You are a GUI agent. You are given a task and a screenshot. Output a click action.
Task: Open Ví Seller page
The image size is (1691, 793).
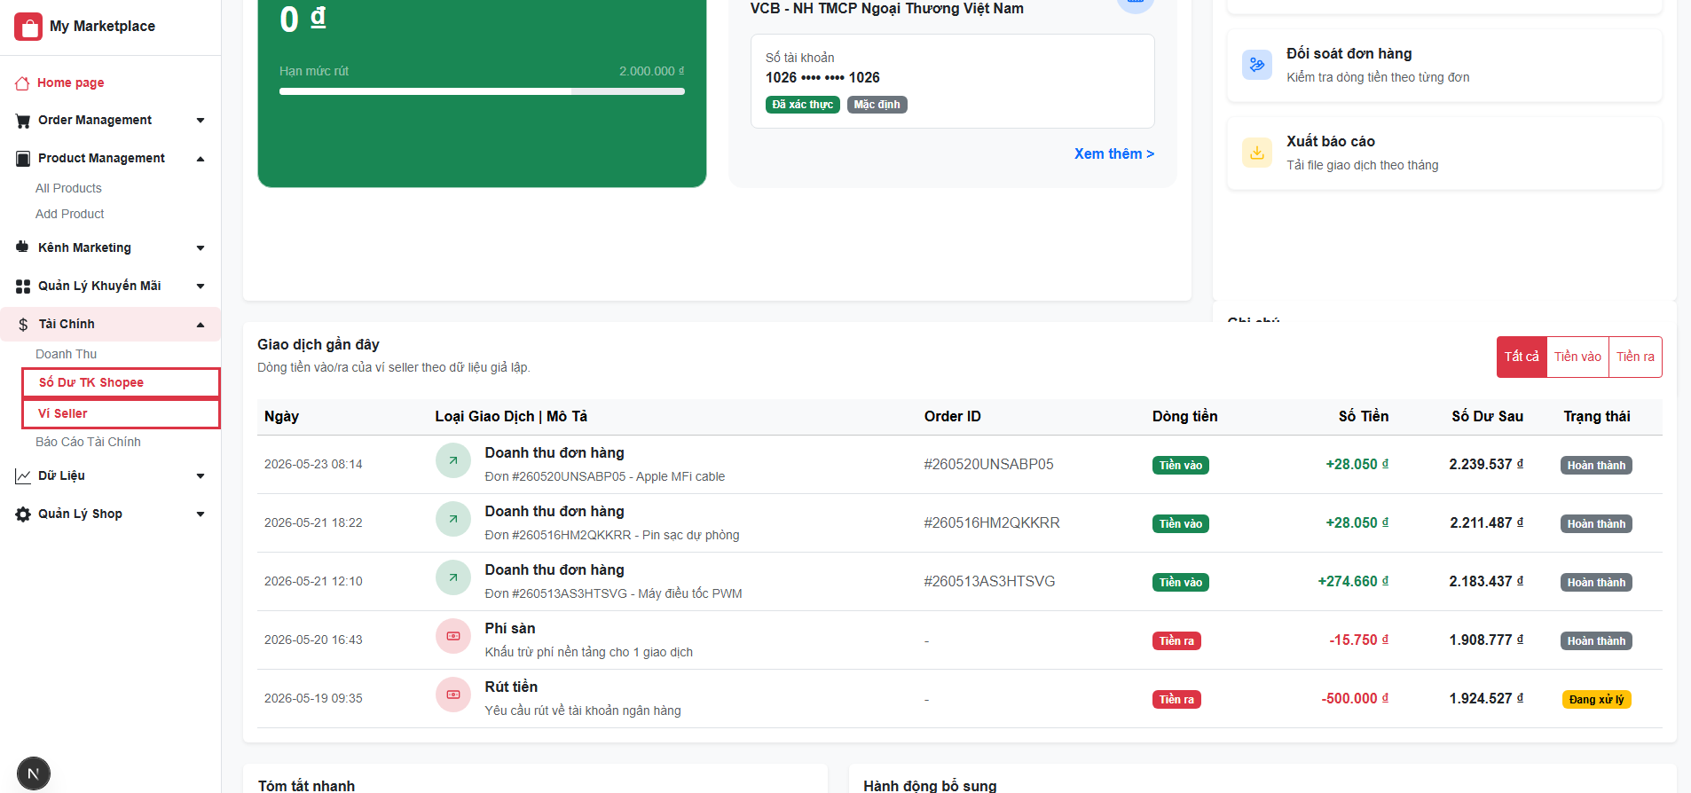[x=121, y=413]
